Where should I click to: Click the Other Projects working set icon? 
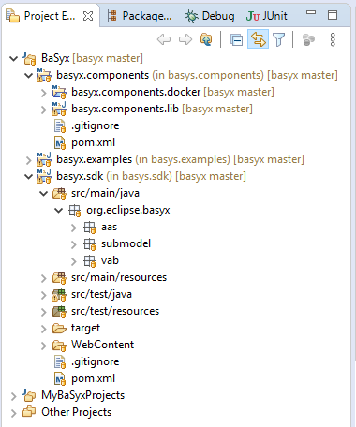[x=29, y=412]
